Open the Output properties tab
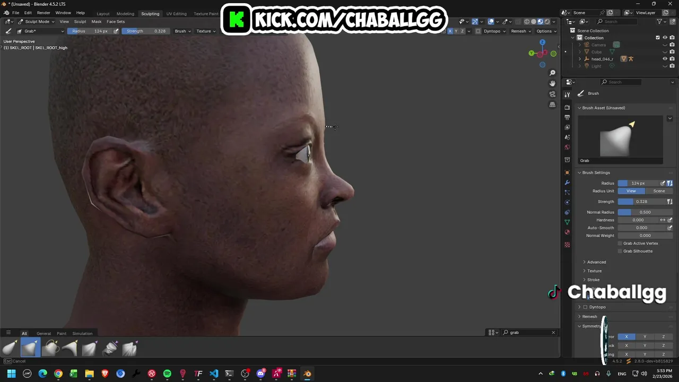679x382 pixels. pyautogui.click(x=567, y=117)
